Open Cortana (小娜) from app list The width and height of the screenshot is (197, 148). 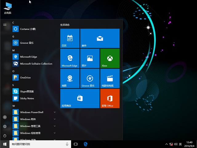pyautogui.click(x=28, y=29)
